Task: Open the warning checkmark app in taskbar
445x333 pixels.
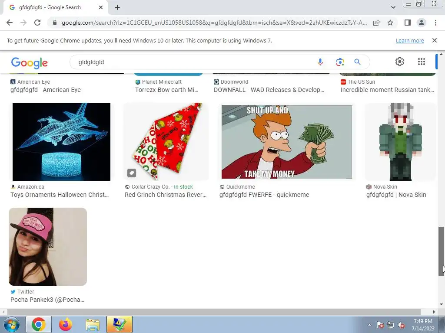Action: 120,324
